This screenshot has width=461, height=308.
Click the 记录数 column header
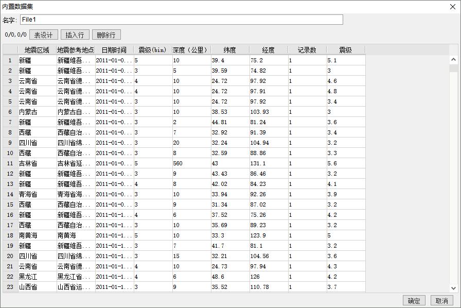coord(307,50)
